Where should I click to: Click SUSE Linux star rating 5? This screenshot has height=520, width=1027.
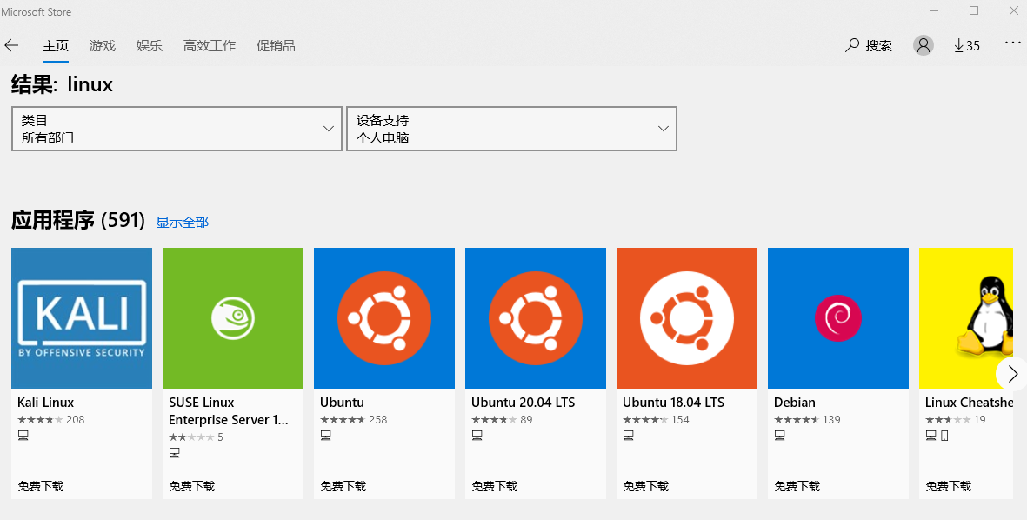point(196,437)
